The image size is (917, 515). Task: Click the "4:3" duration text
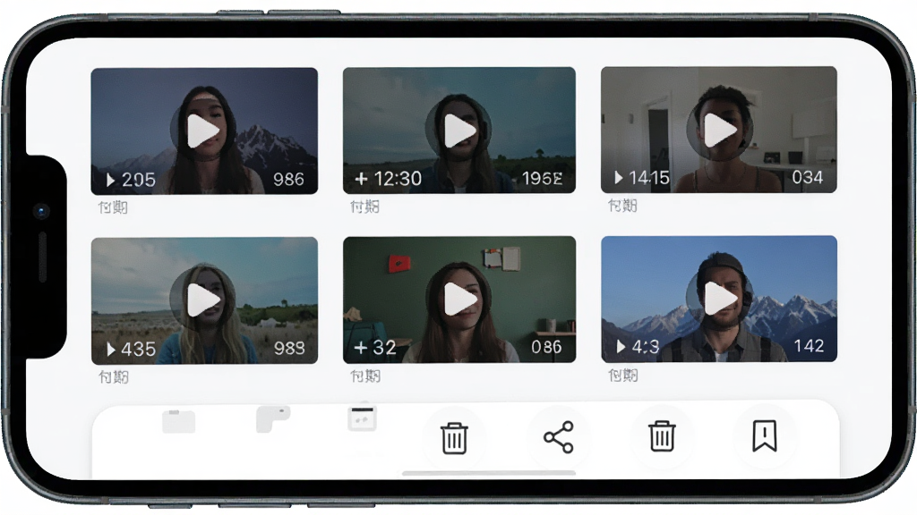pos(646,347)
